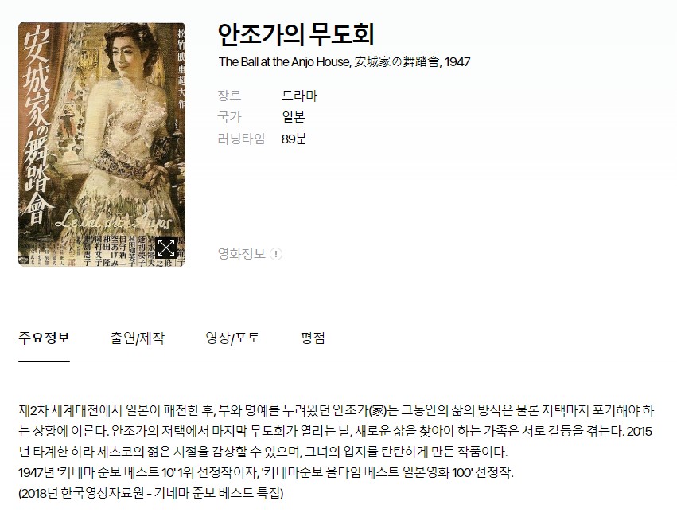Click the country value 일본
677x528 pixels.
(x=294, y=117)
